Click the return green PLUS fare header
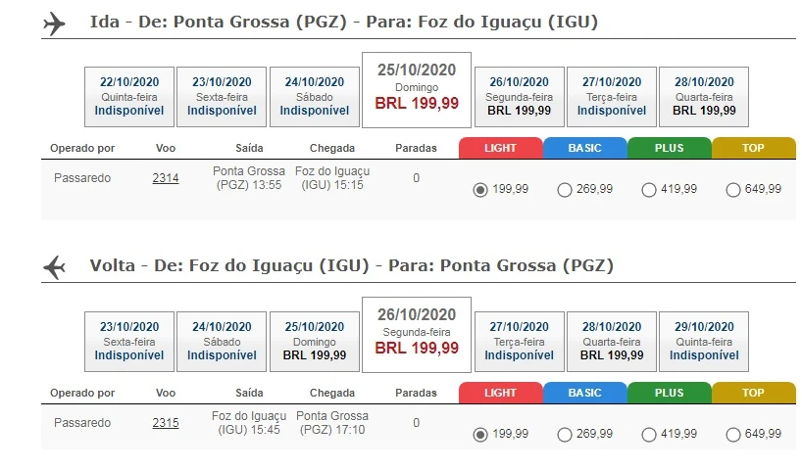The height and width of the screenshot is (470, 802). [670, 393]
